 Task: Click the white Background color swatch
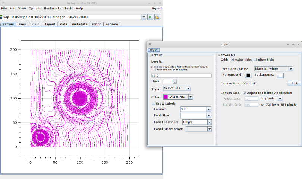coord(280,76)
